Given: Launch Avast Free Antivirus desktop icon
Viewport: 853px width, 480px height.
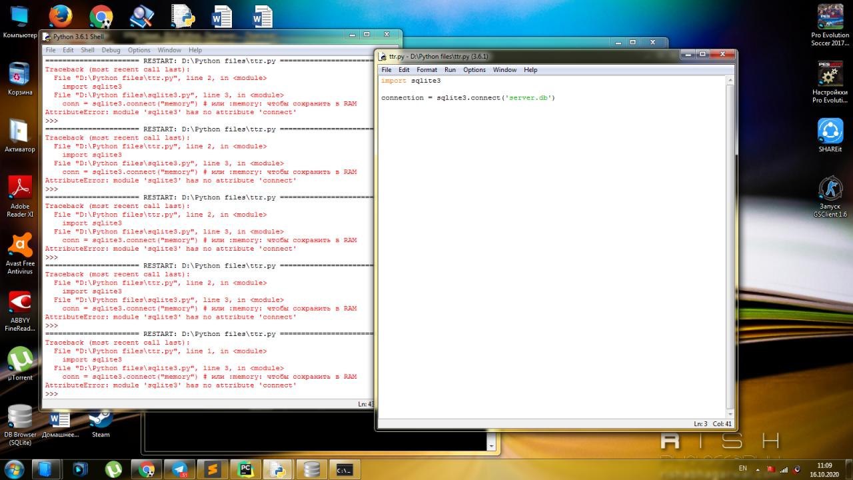Looking at the screenshot, I should coord(20,254).
